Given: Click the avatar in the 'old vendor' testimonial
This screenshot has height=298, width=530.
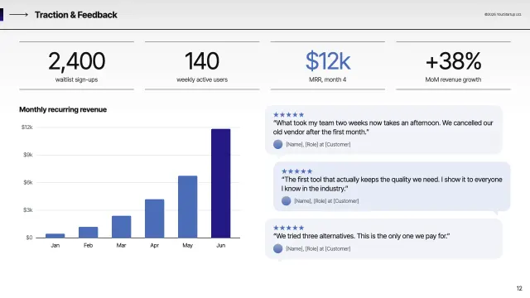Looking at the screenshot, I should coord(278,144).
